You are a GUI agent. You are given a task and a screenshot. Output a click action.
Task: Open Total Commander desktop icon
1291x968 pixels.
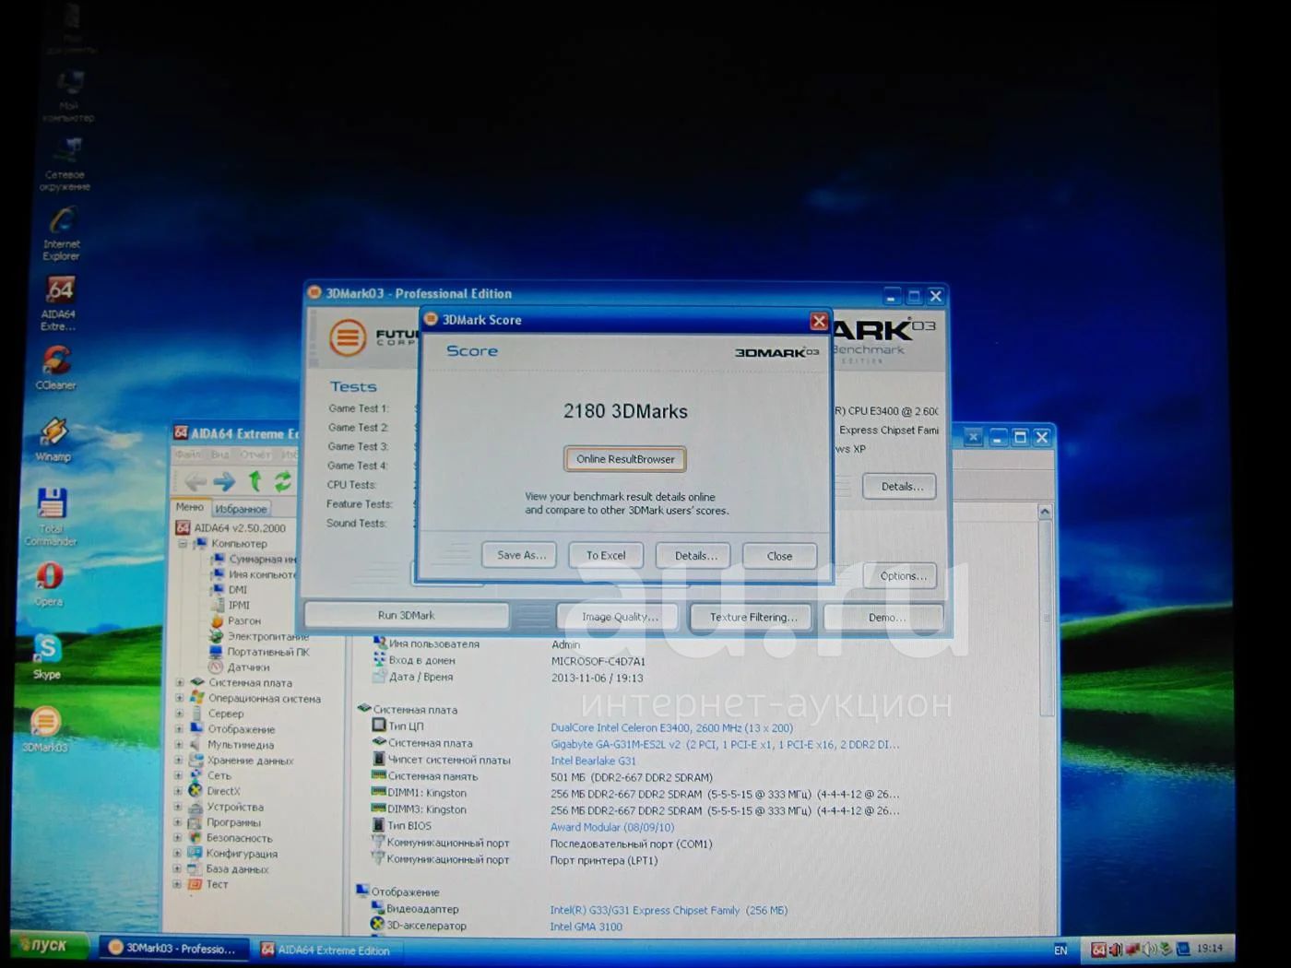click(x=52, y=516)
